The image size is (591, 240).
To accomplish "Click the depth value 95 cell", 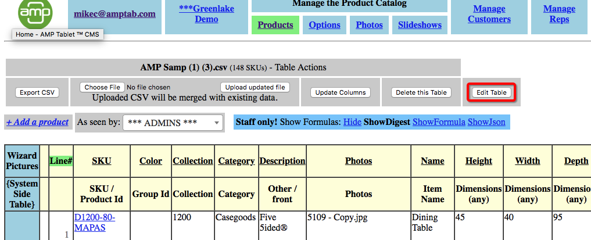I will pyautogui.click(x=572, y=225).
